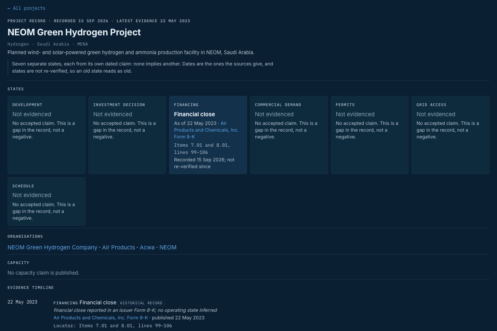Click 'Financial close' title in evidence timeline
497x331 pixels.
pos(98,302)
